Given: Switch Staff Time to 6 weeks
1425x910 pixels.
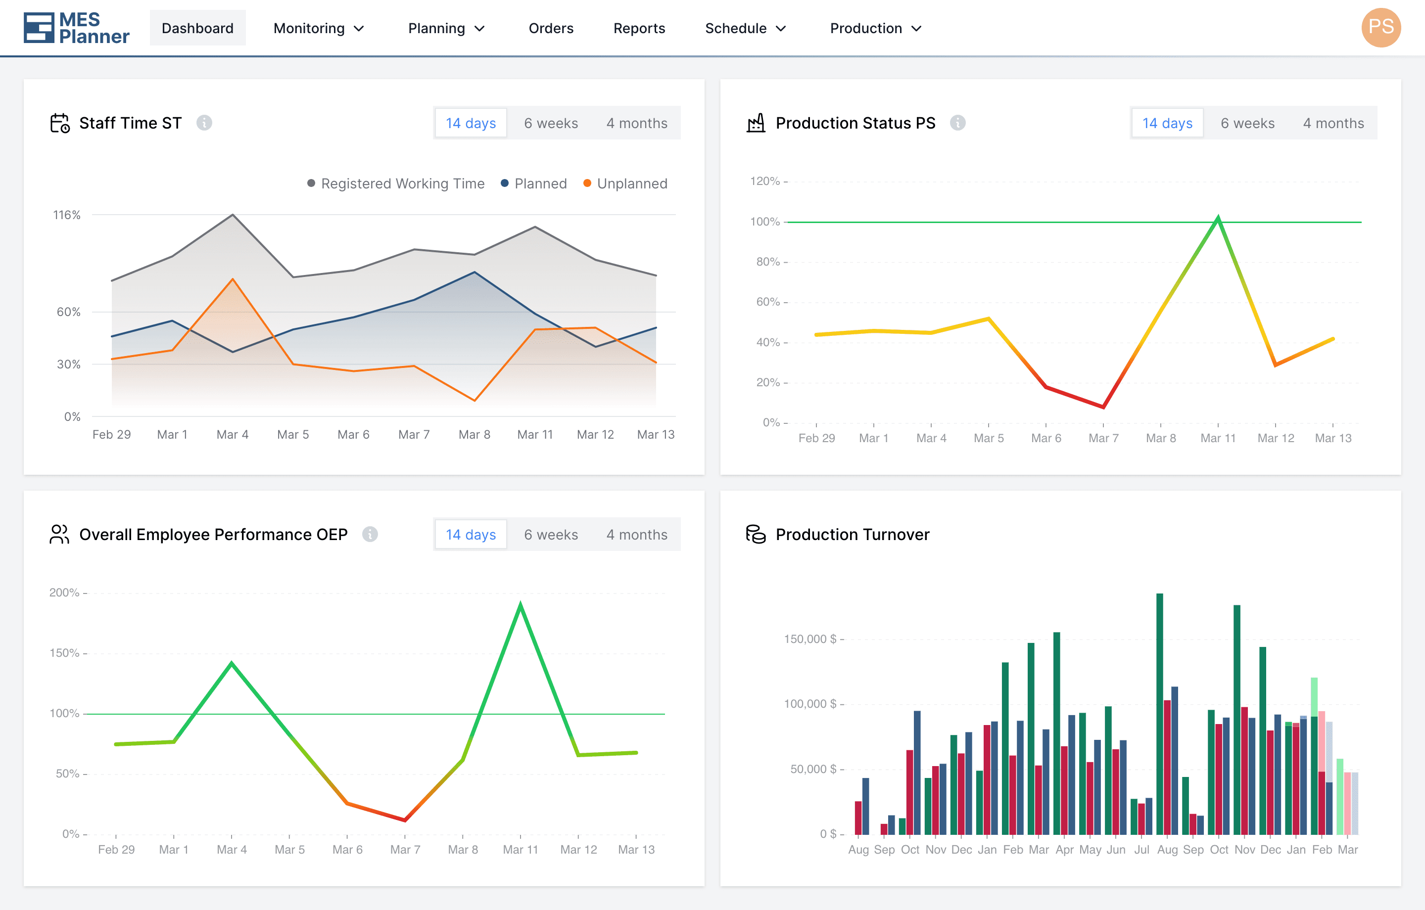Looking at the screenshot, I should click(551, 123).
